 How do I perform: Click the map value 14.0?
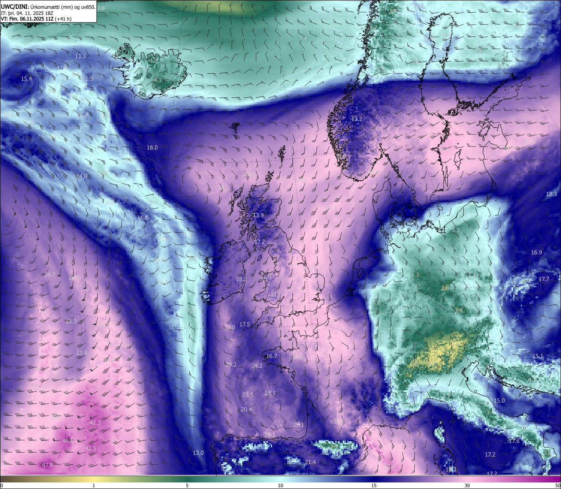[82, 176]
